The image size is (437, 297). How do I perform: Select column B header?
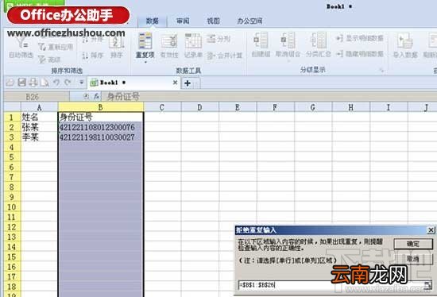coord(101,107)
